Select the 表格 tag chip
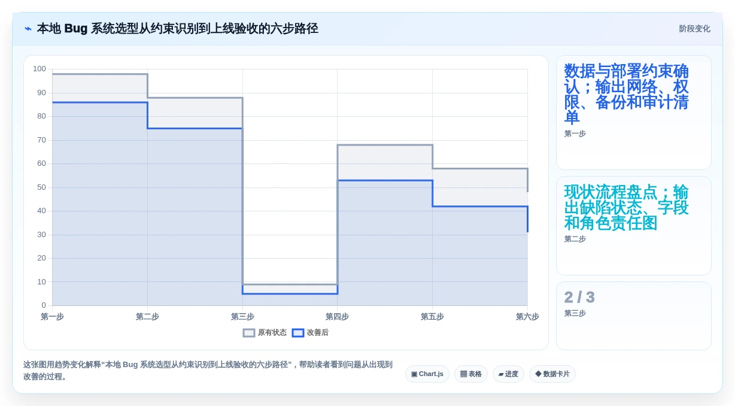This screenshot has height=406, width=735. (x=471, y=374)
